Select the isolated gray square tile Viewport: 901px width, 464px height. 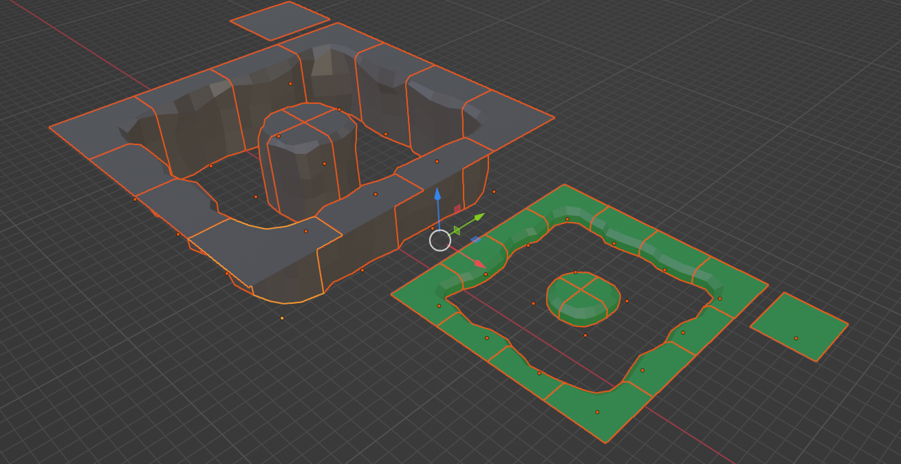(280, 21)
